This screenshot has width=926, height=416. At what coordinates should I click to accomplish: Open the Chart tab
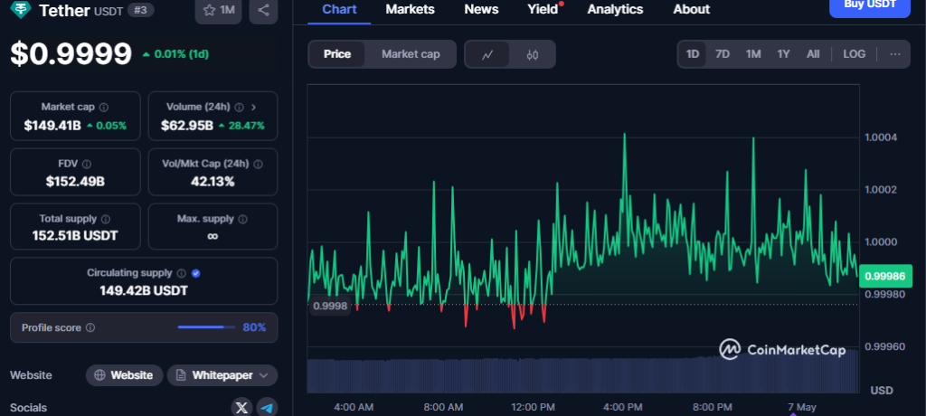click(339, 9)
